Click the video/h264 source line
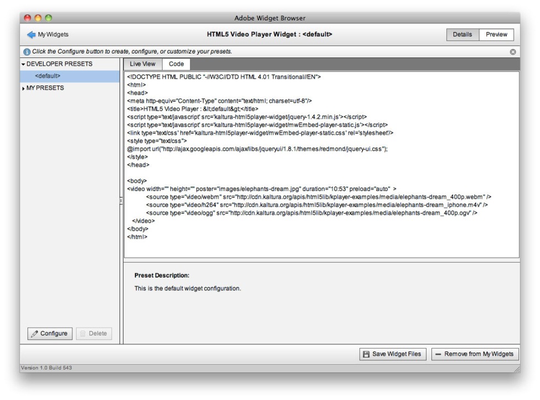The height and width of the screenshot is (400, 540). [317, 205]
